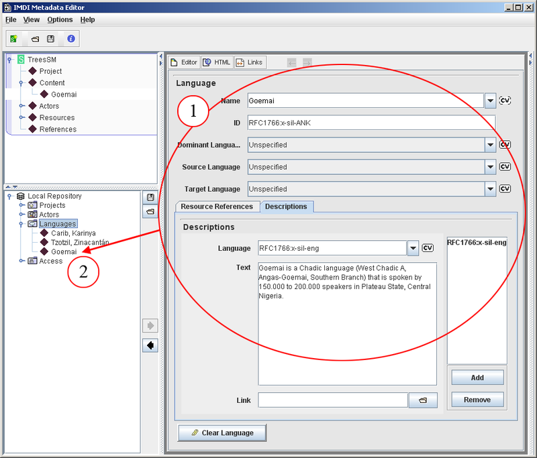The width and height of the screenshot is (537, 458).
Task: Open the Source Language dropdown
Action: coord(491,167)
